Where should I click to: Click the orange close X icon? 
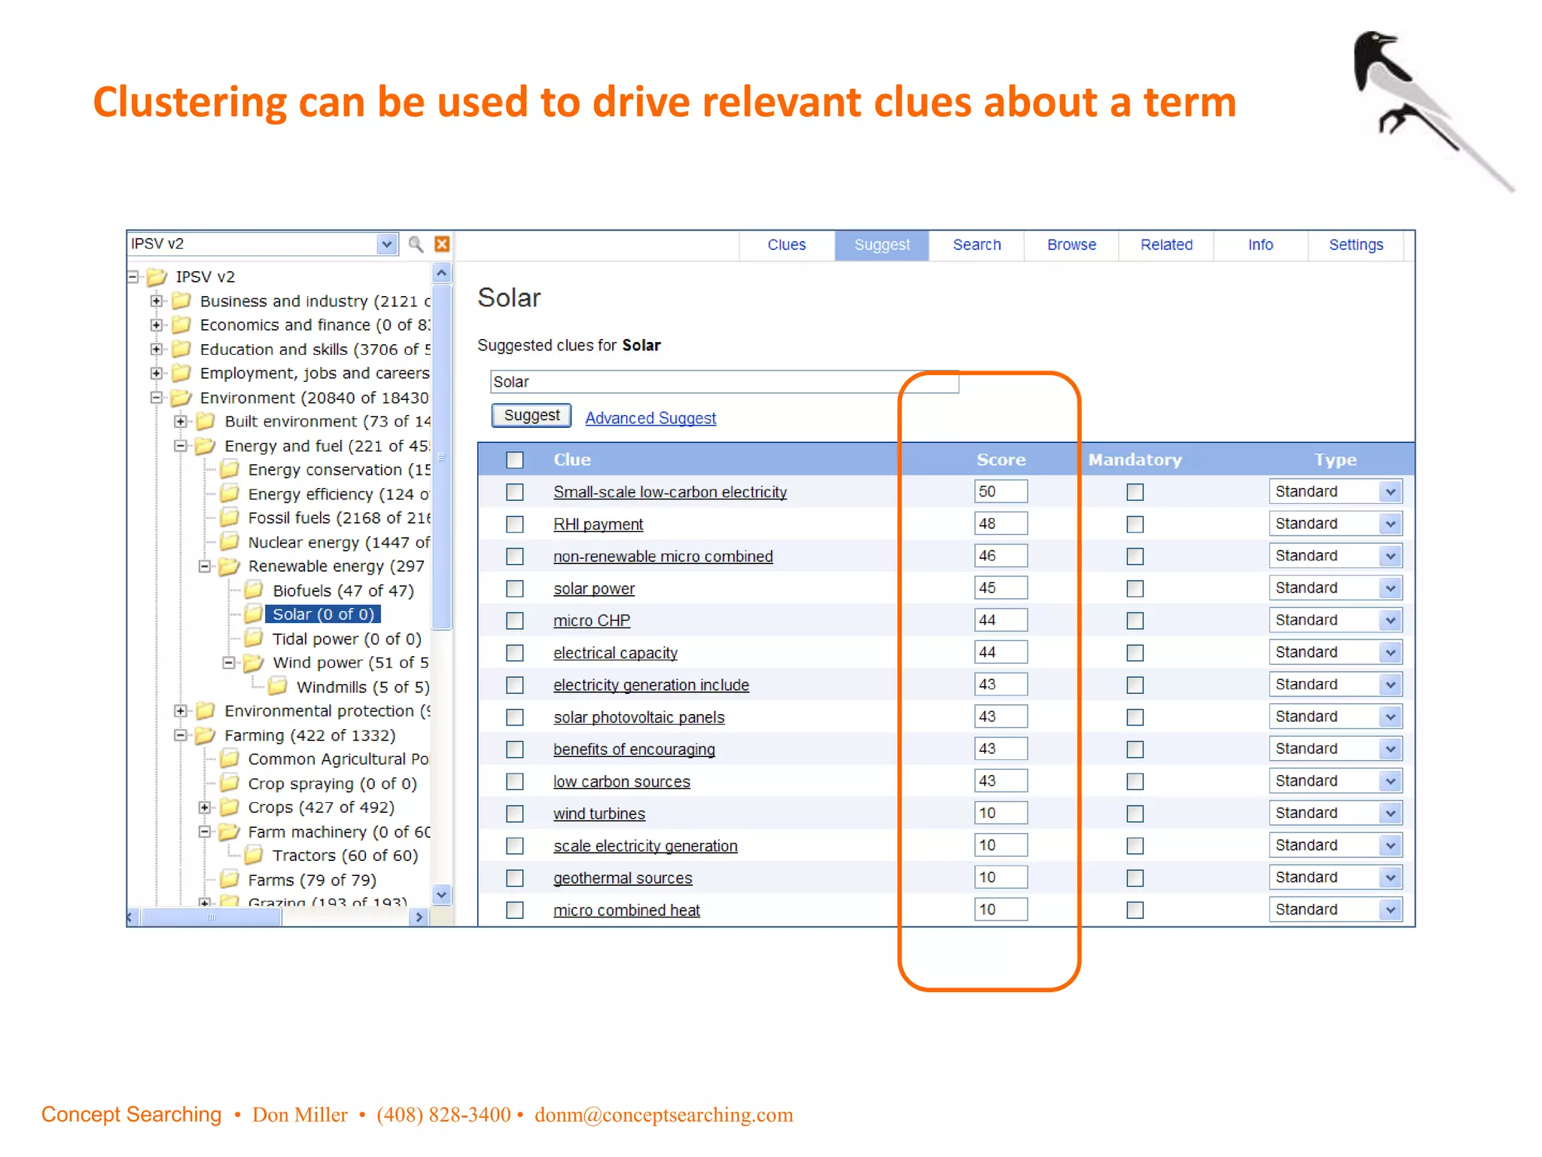[x=442, y=244]
